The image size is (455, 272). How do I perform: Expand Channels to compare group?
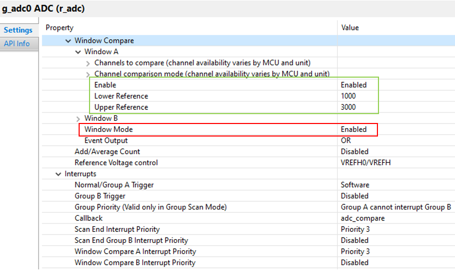[x=88, y=64]
